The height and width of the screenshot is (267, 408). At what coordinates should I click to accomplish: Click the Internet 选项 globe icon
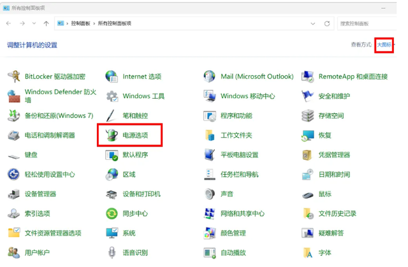pyautogui.click(x=112, y=76)
